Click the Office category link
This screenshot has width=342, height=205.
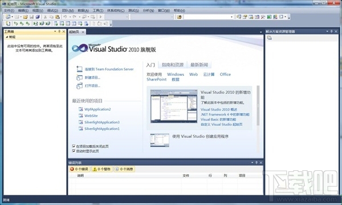(225, 74)
